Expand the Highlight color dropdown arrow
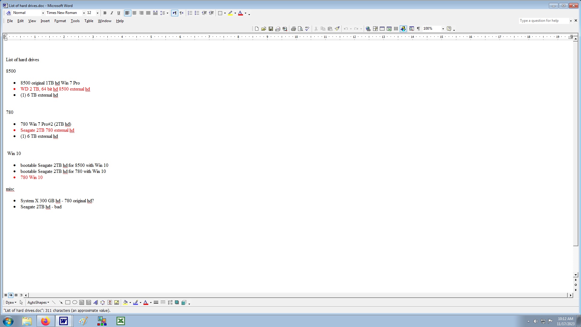The height and width of the screenshot is (327, 581). click(235, 13)
